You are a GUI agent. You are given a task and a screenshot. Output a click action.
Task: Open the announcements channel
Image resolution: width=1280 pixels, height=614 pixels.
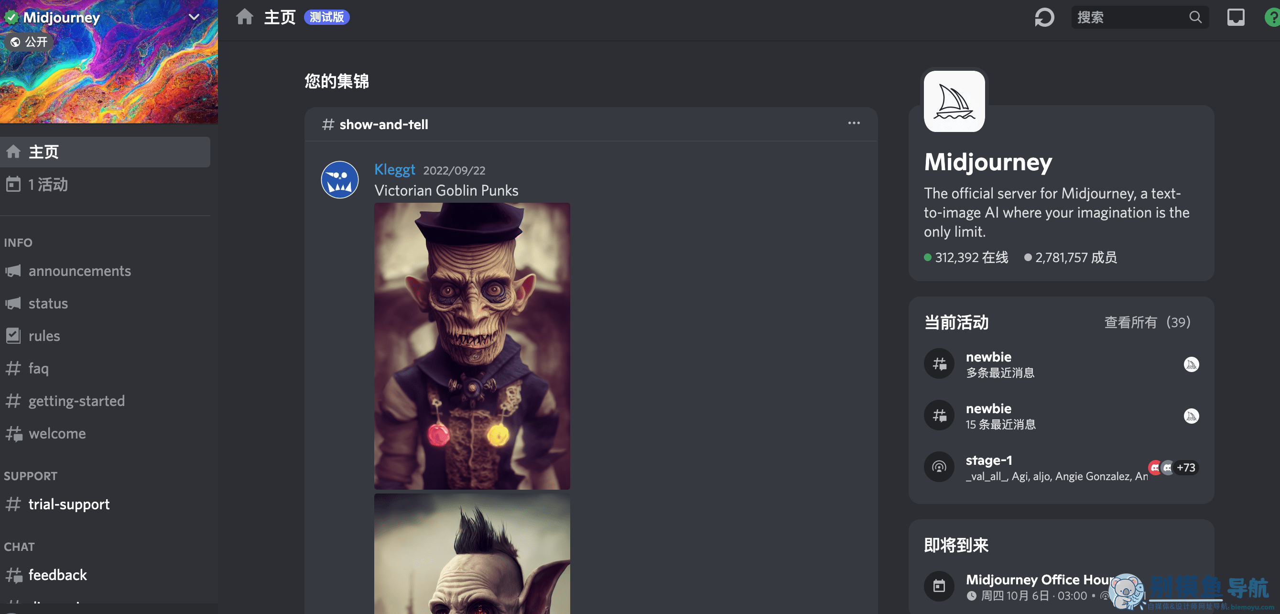click(105, 271)
